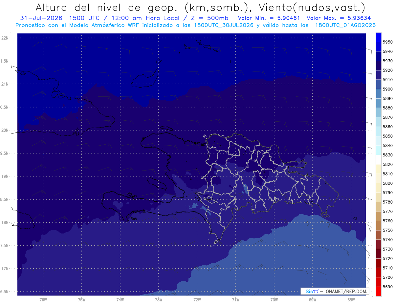Click the '18N' latitude label

(6, 222)
